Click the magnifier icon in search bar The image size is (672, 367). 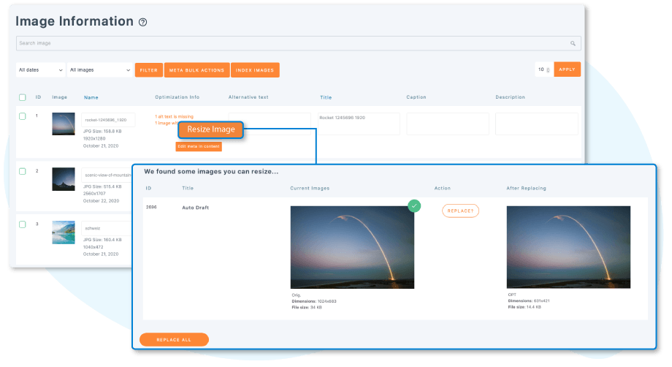point(573,43)
